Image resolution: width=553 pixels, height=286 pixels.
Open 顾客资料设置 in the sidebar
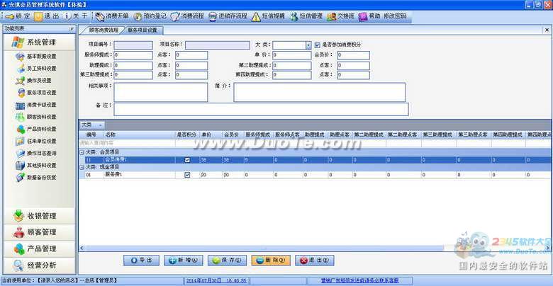pyautogui.click(x=36, y=117)
